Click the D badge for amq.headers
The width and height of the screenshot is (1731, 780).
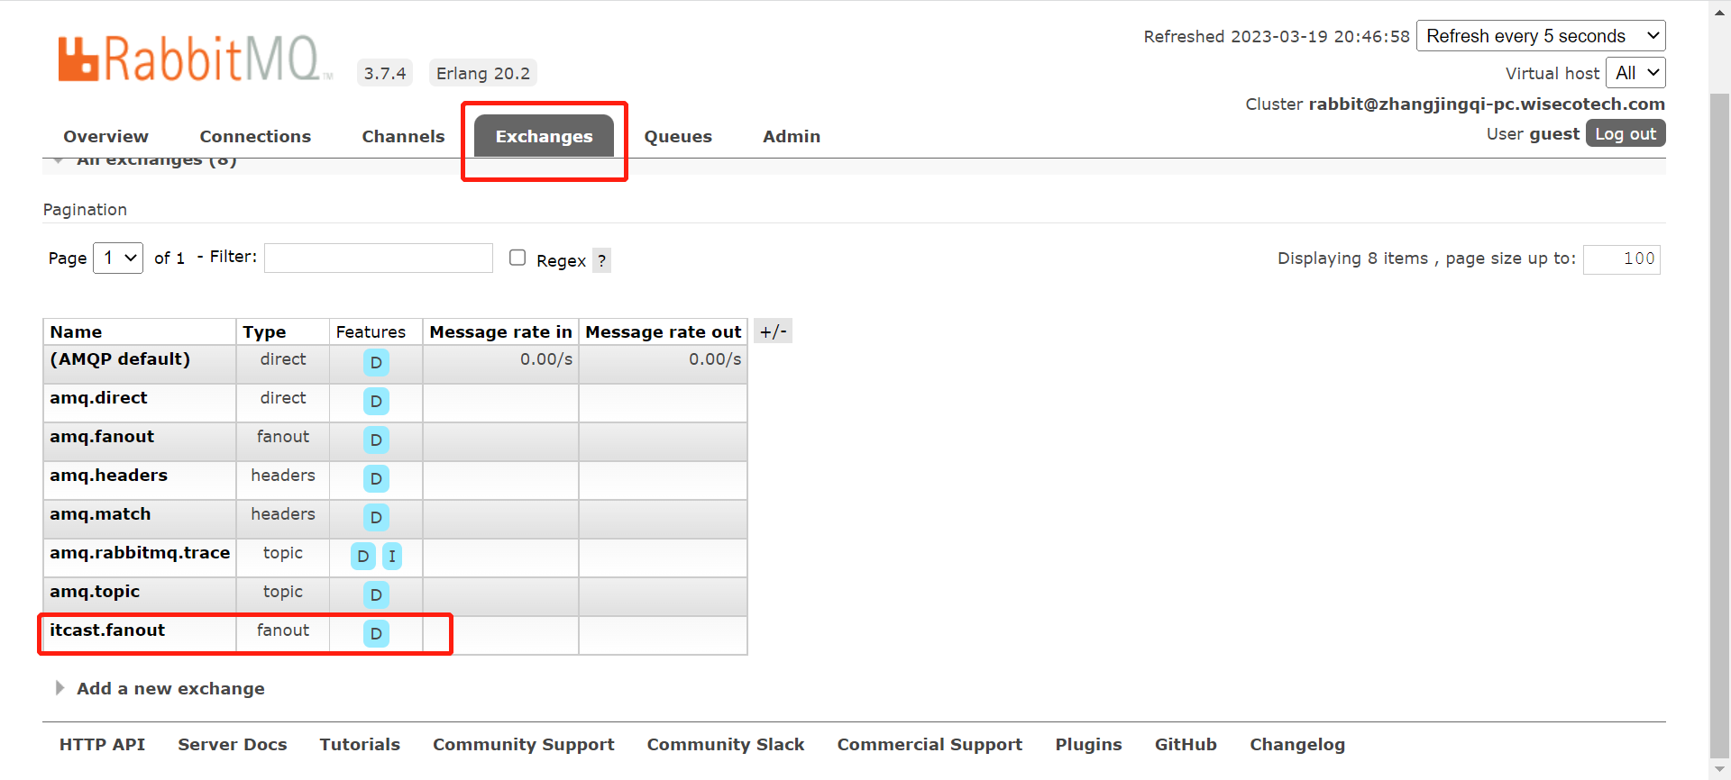[376, 478]
